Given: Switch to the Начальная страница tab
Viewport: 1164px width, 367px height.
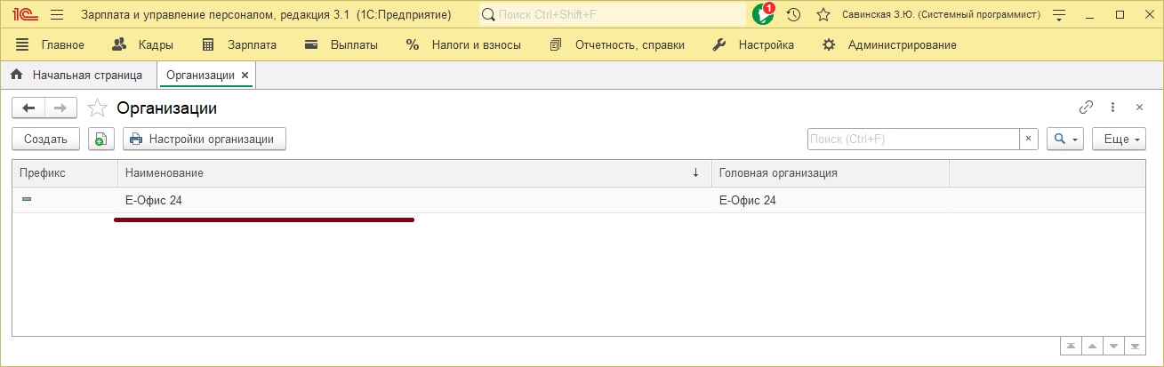Looking at the screenshot, I should click(78, 76).
